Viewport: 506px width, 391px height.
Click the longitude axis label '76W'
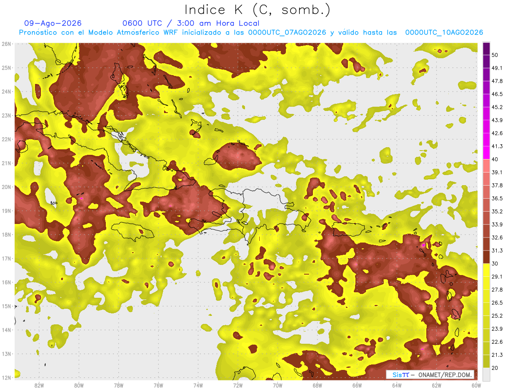[x=159, y=386]
